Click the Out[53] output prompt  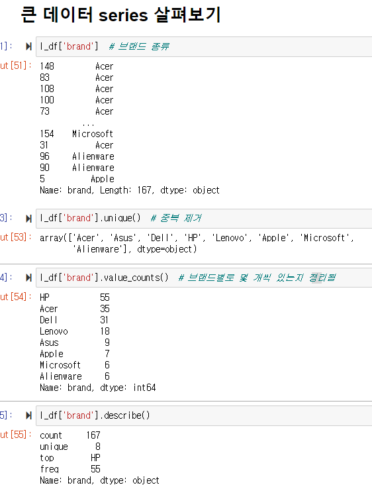pos(16,237)
